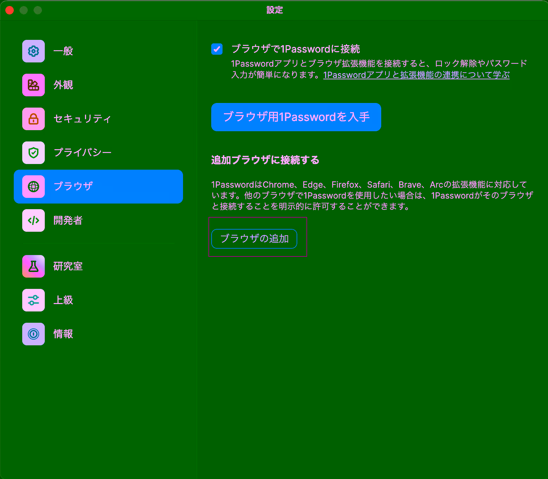Click the flask icon for 研究室
548x479 pixels.
[x=34, y=266]
